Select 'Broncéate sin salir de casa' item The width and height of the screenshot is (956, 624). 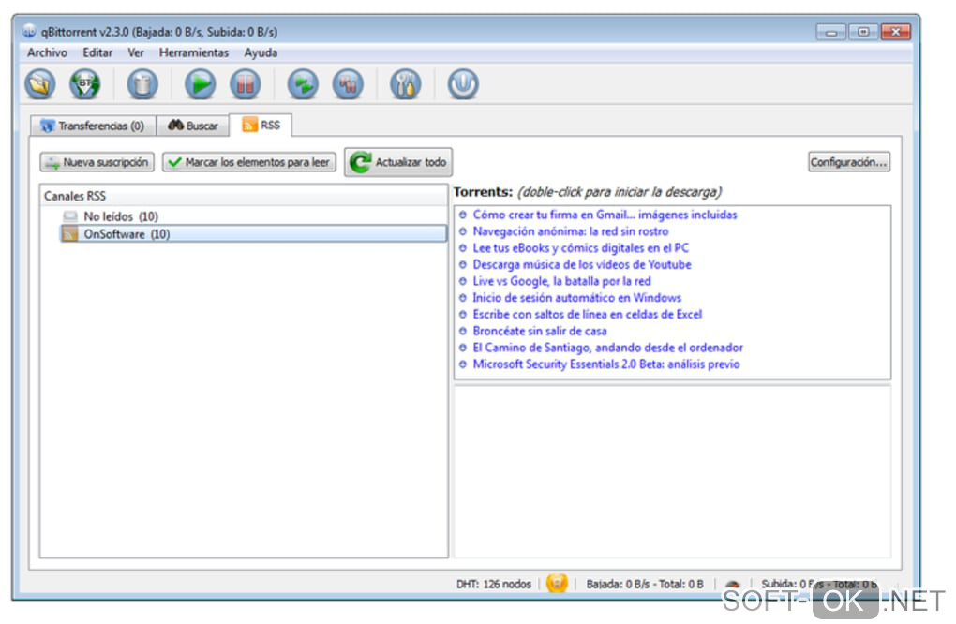tap(540, 331)
